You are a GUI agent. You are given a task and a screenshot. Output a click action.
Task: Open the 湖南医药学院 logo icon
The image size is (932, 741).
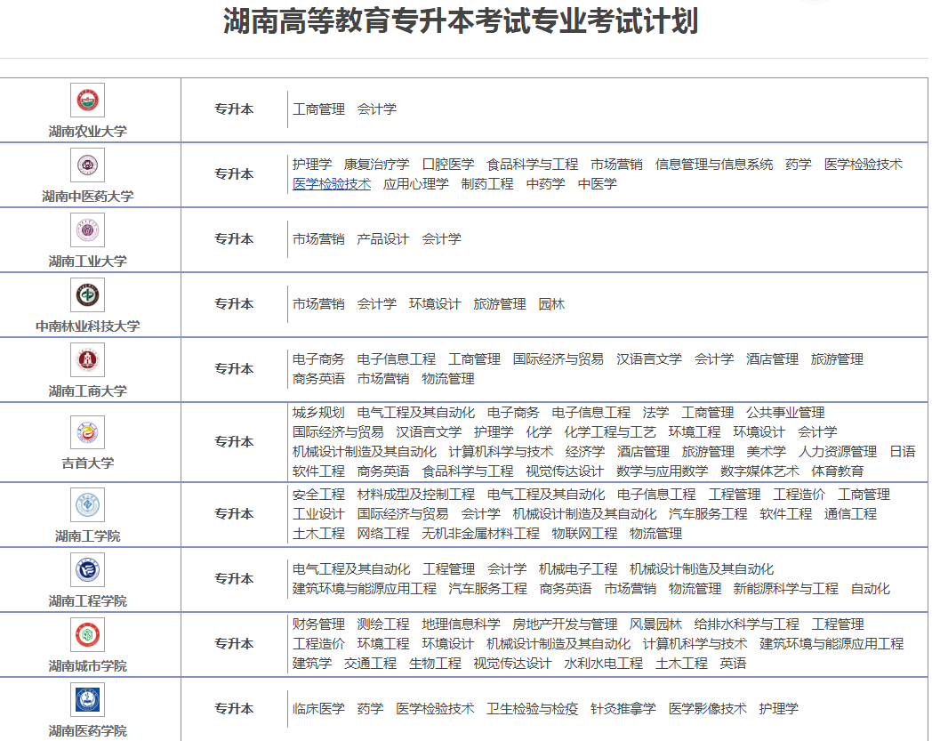[x=87, y=699]
